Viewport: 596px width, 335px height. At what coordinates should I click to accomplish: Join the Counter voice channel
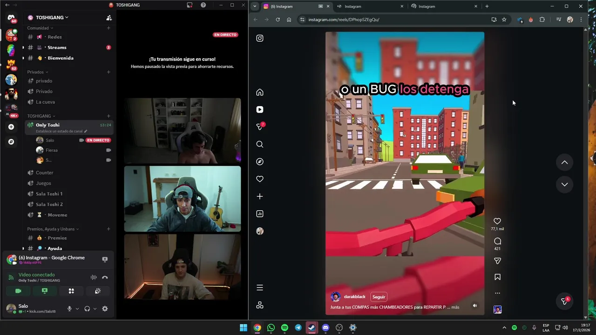pos(69,173)
